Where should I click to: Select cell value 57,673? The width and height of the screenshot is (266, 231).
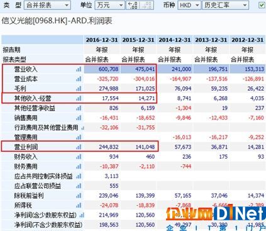pyautogui.click(x=183, y=147)
